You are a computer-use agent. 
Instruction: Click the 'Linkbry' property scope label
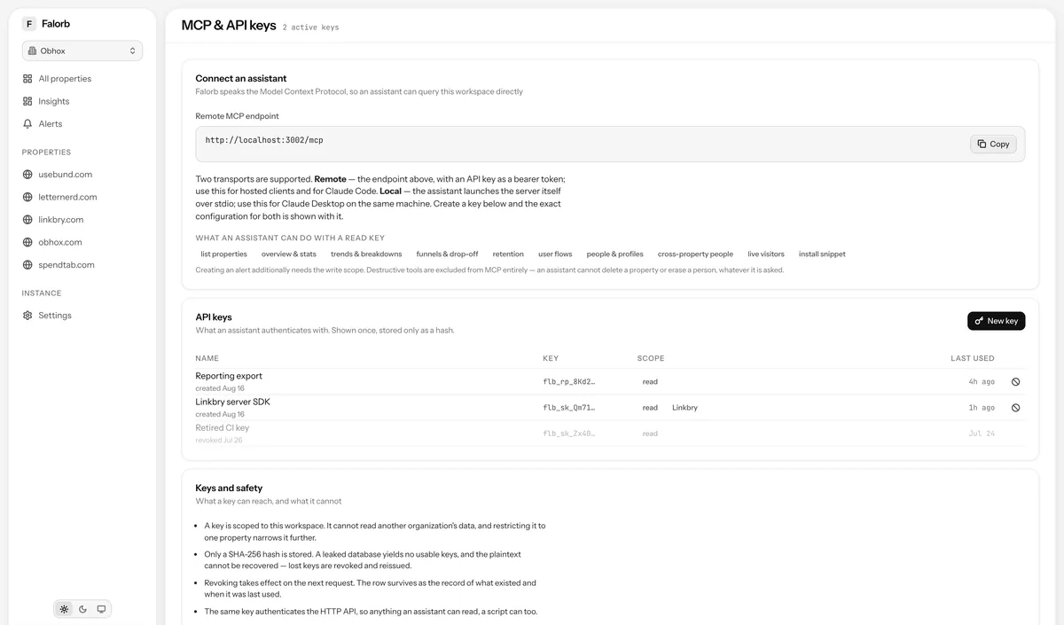coord(685,408)
